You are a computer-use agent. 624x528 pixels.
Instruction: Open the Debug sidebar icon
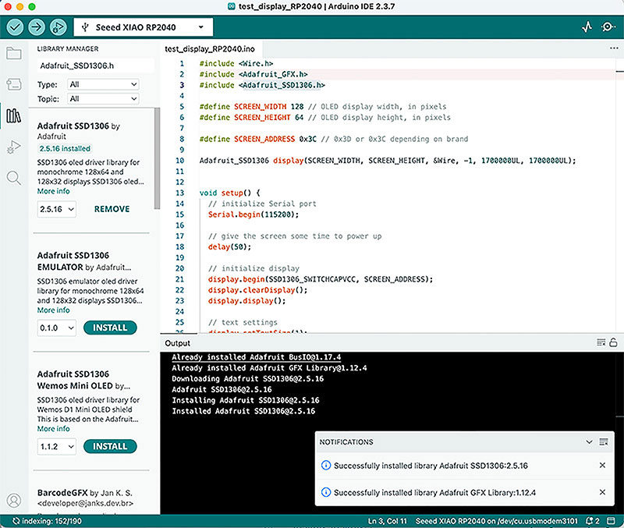[14, 147]
